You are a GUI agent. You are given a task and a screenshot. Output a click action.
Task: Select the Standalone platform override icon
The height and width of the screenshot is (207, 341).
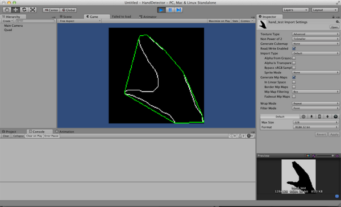pos(311,117)
